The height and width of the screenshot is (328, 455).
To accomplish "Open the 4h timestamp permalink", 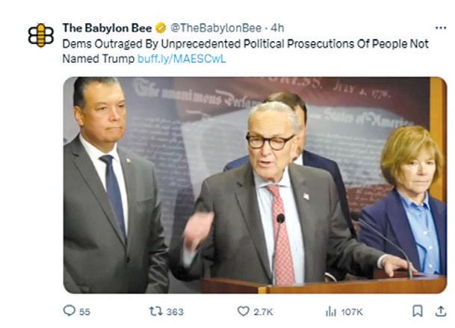I will pyautogui.click(x=277, y=28).
